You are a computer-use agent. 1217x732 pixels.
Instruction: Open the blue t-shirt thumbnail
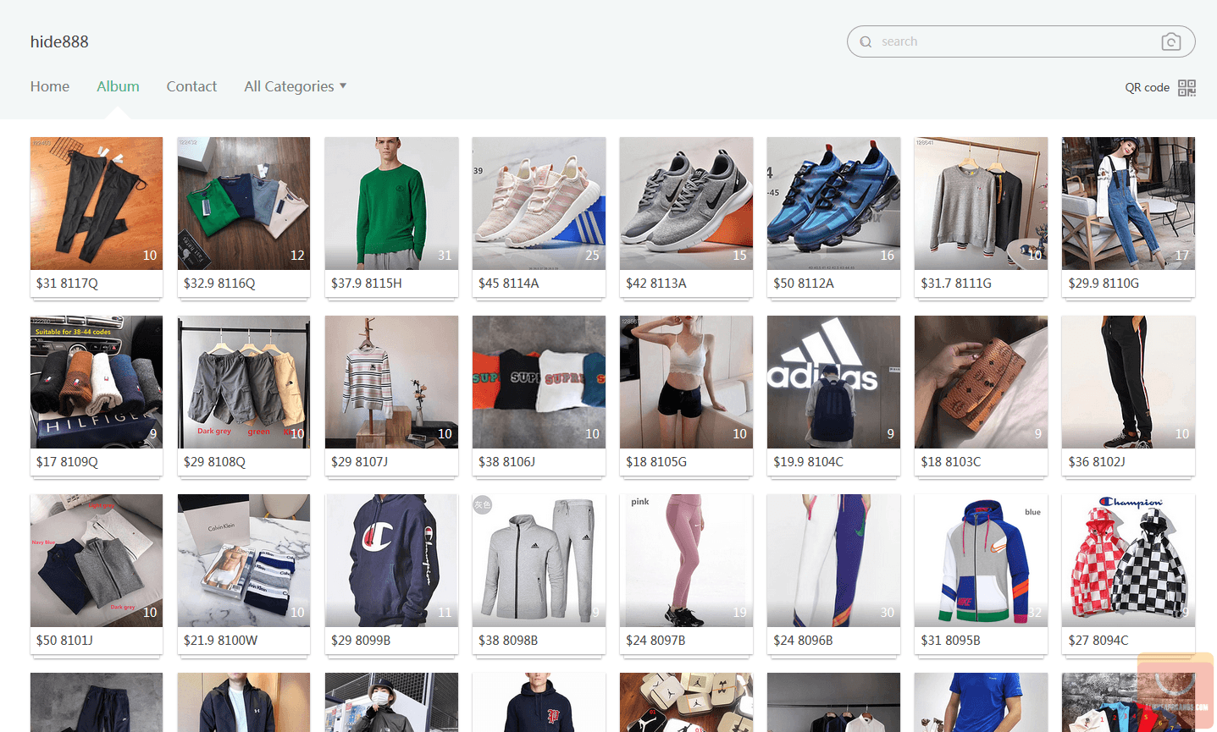(981, 702)
